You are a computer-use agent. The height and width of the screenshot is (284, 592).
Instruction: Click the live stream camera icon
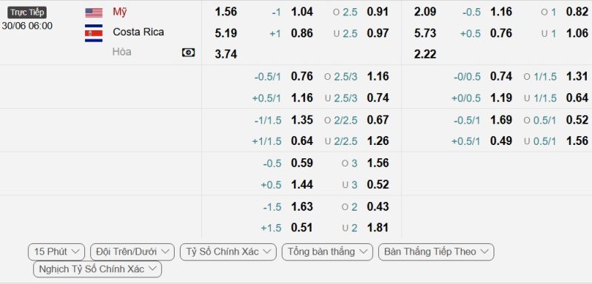(189, 53)
